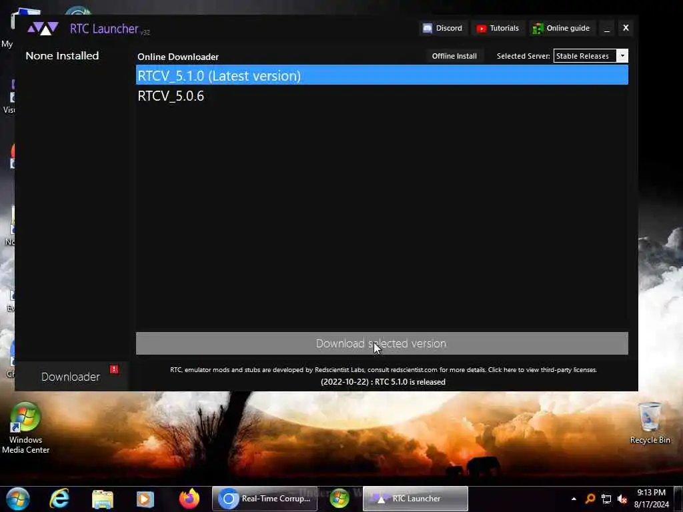Image resolution: width=683 pixels, height=512 pixels.
Task: Open Windows Media Player taskbar icon
Action: pyautogui.click(x=145, y=499)
